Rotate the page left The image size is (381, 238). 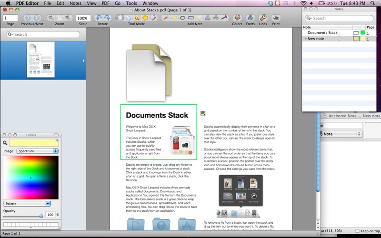[x=99, y=18]
